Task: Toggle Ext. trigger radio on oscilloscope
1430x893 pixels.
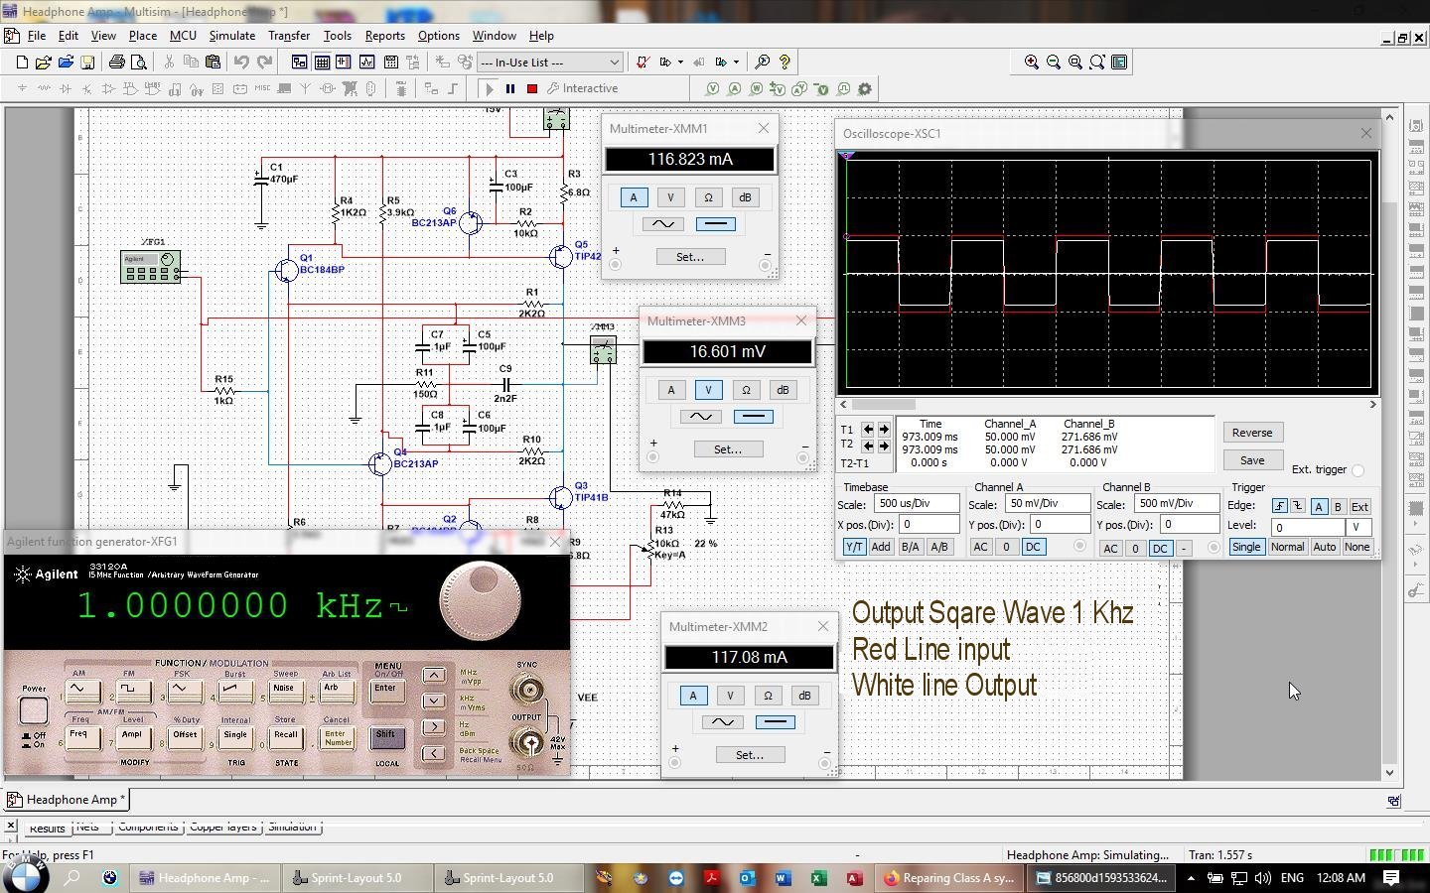Action: pyautogui.click(x=1358, y=470)
